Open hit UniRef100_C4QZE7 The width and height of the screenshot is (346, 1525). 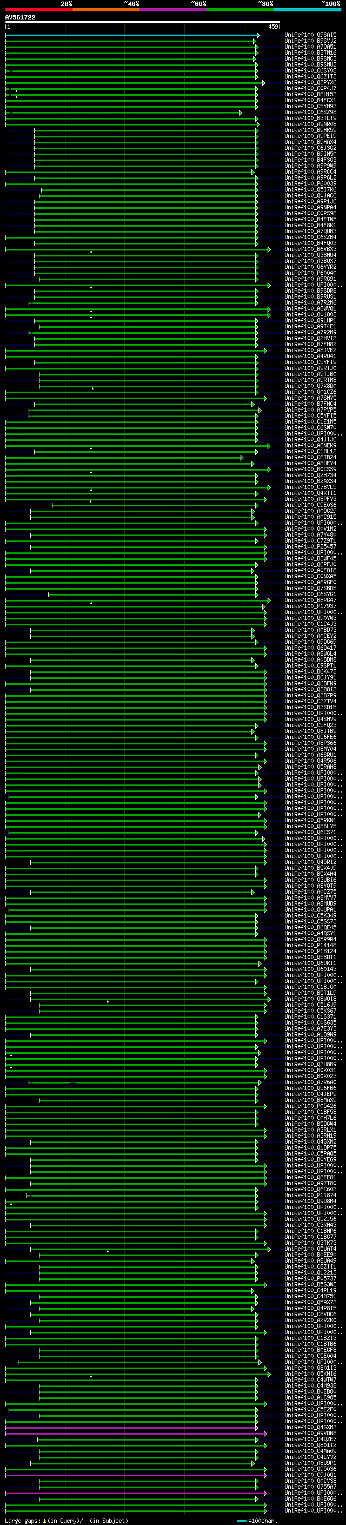[310, 1439]
